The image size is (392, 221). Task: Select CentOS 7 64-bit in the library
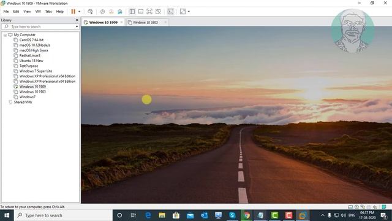31,40
